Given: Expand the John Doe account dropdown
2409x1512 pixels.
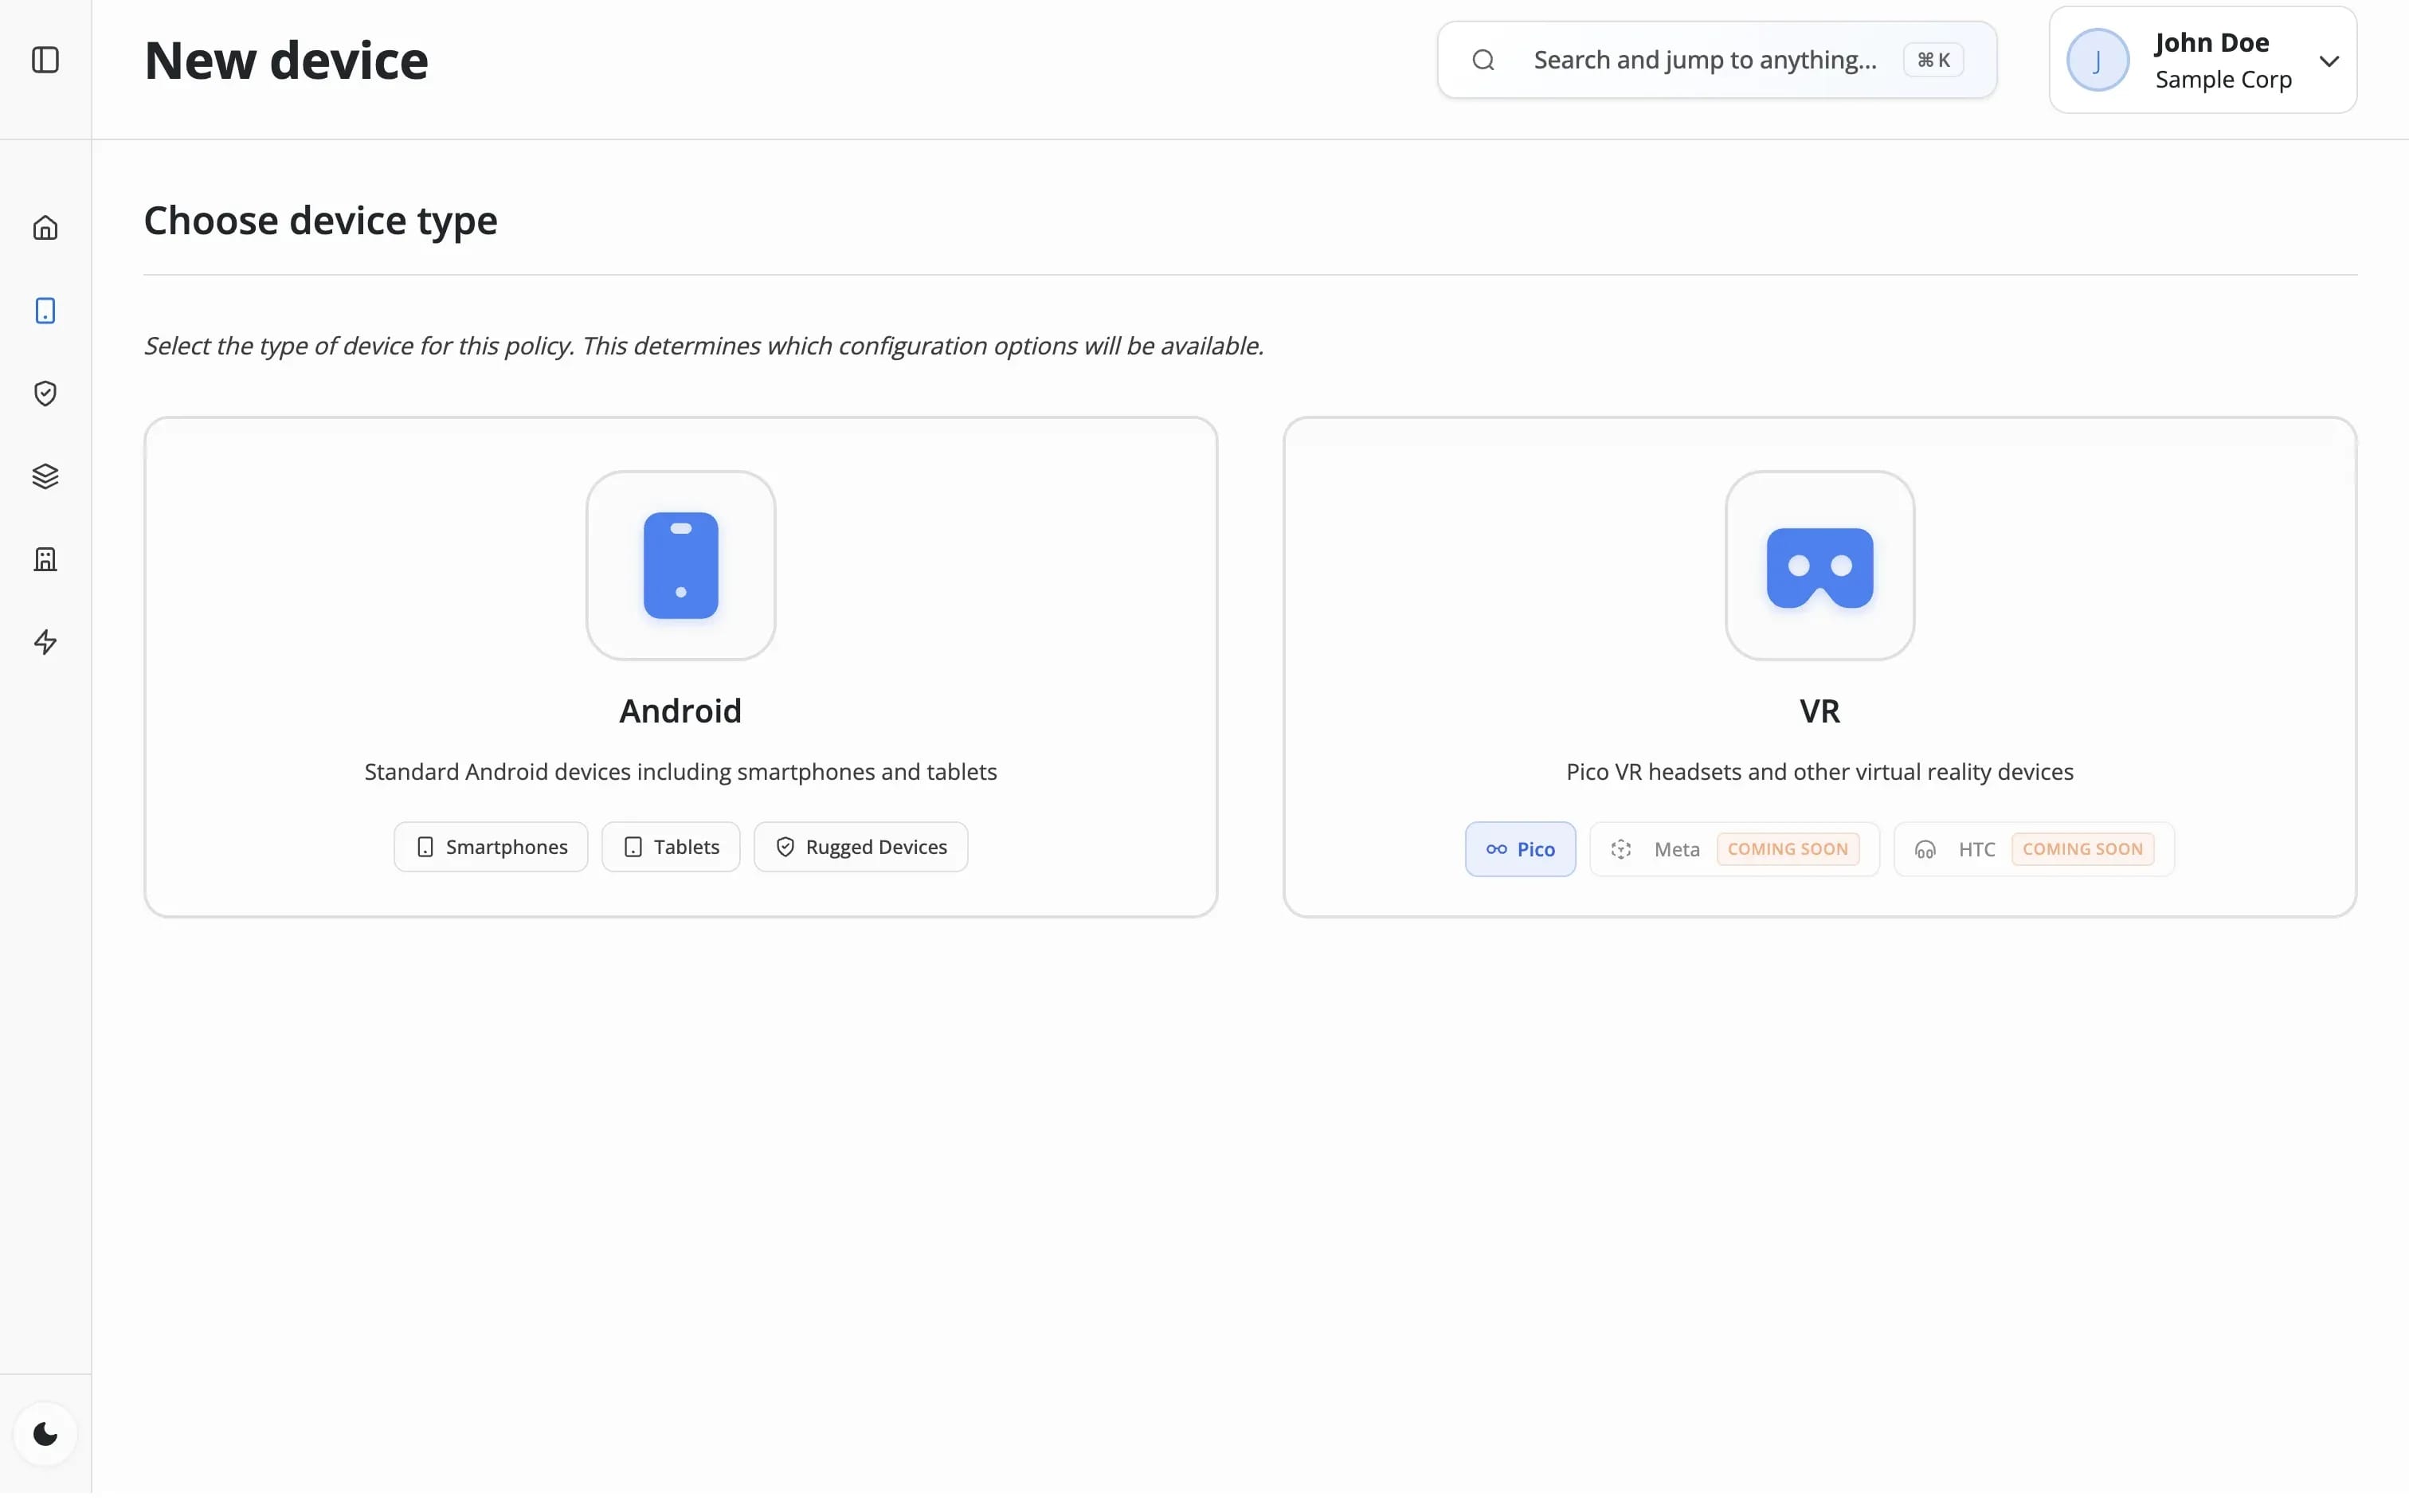Looking at the screenshot, I should pos(2328,61).
